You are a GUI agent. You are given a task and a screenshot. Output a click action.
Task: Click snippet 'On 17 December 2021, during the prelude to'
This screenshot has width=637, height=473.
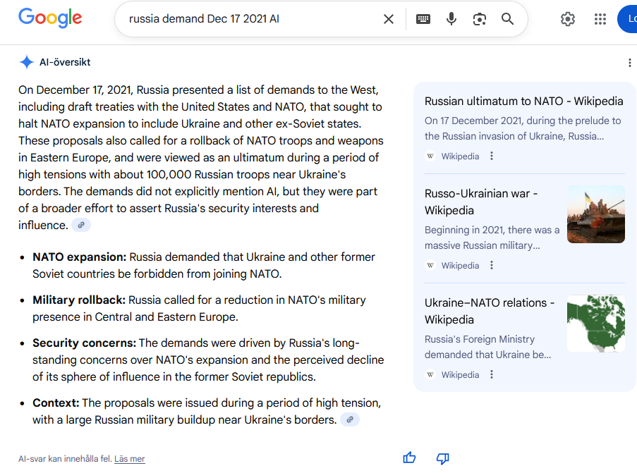coord(523,121)
